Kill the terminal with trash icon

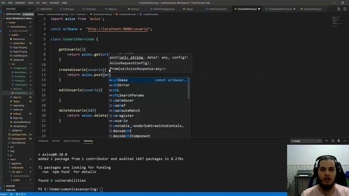pyautogui.click(x=339, y=141)
